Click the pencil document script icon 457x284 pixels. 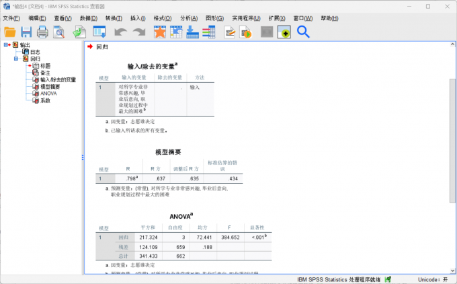click(x=230, y=32)
